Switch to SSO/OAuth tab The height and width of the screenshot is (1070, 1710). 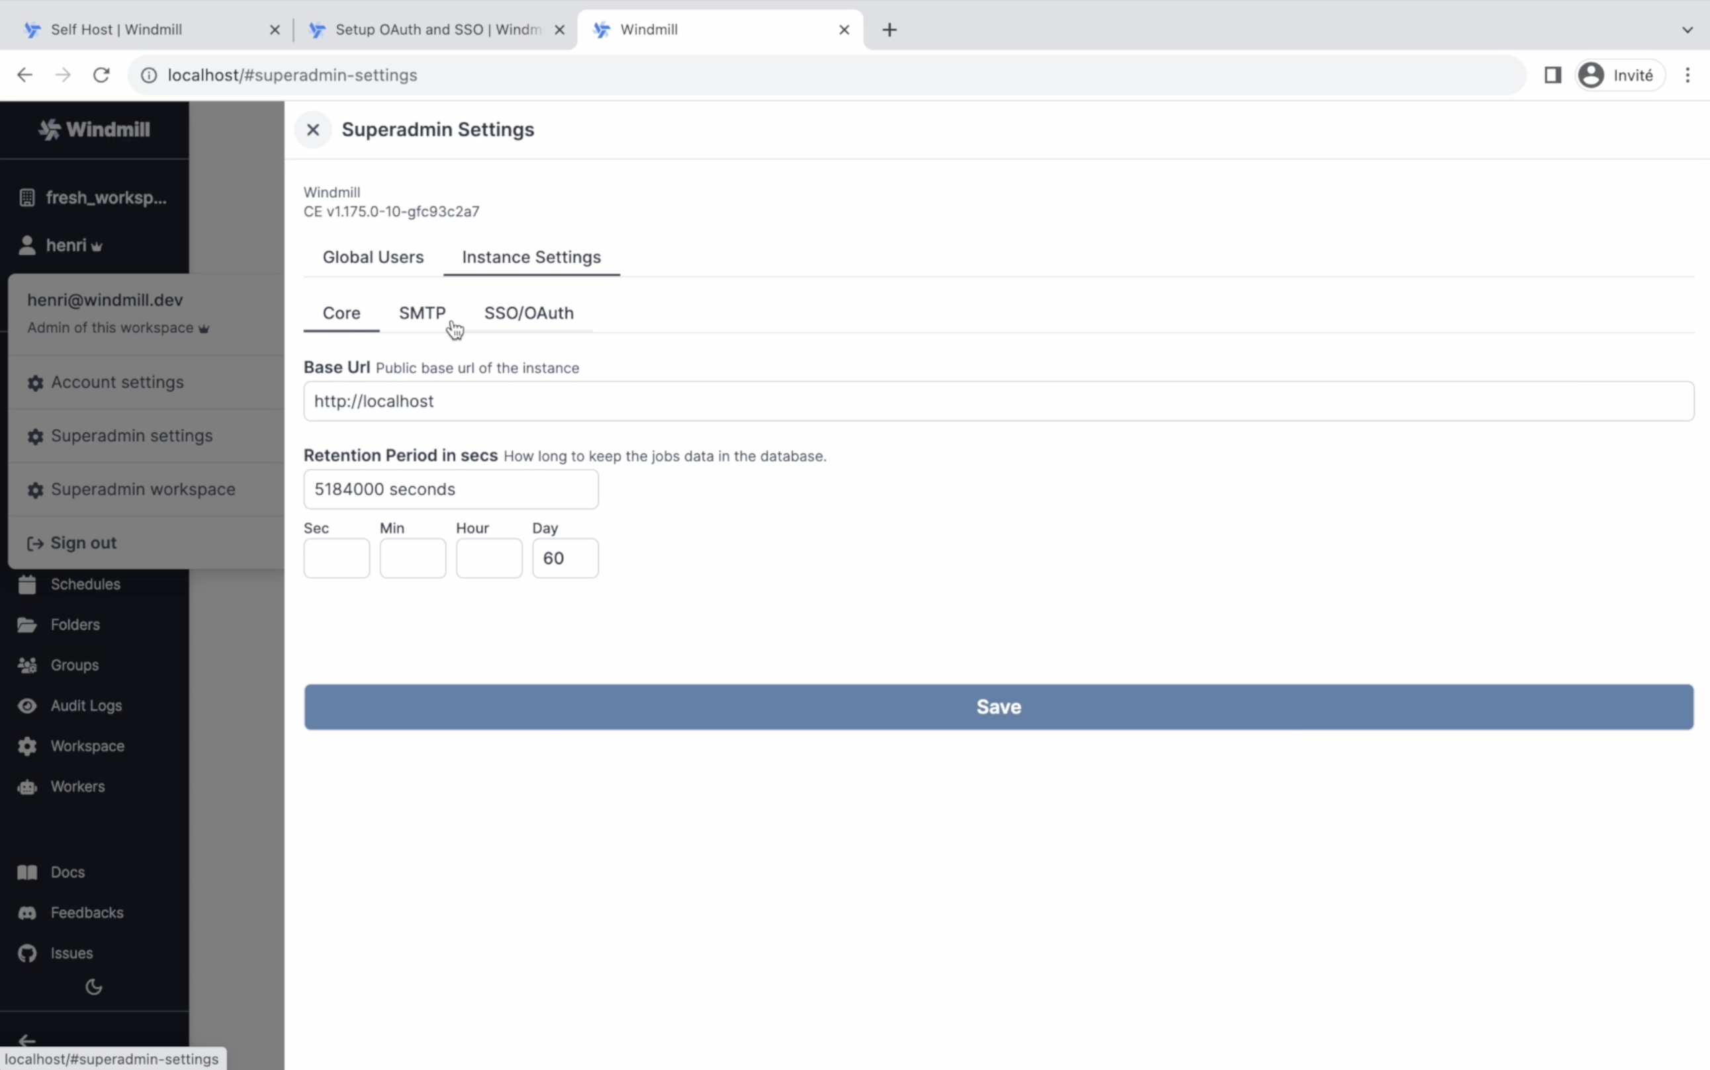click(529, 312)
